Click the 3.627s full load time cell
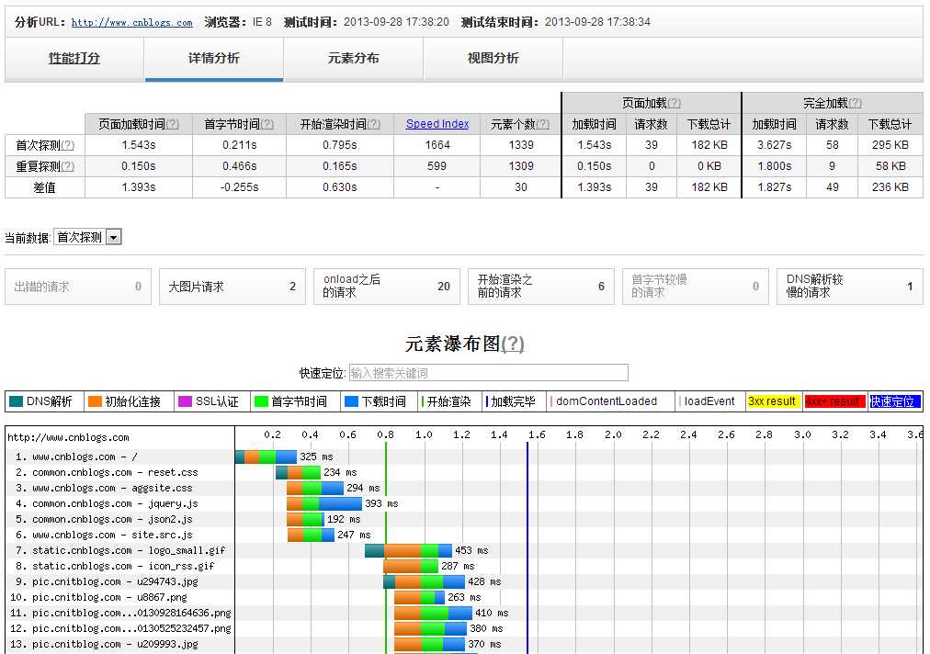 click(x=774, y=145)
